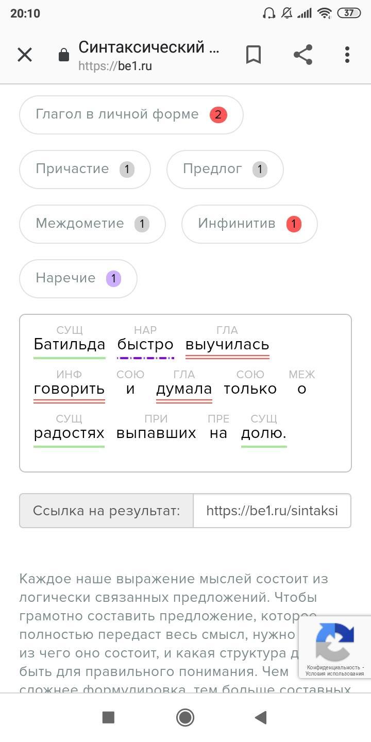Viewport: 371px width, 742px height.
Task: Tap the share icon in toolbar
Action: click(303, 55)
